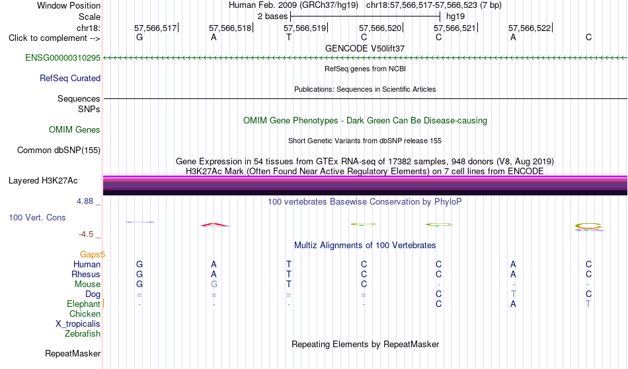Click ruler base G under 57,566,517
The height and width of the screenshot is (369, 628).
(139, 37)
